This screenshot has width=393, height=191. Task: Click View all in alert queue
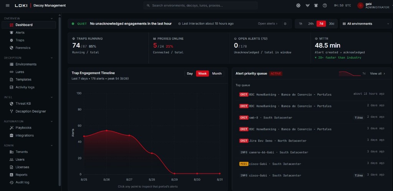(378, 74)
